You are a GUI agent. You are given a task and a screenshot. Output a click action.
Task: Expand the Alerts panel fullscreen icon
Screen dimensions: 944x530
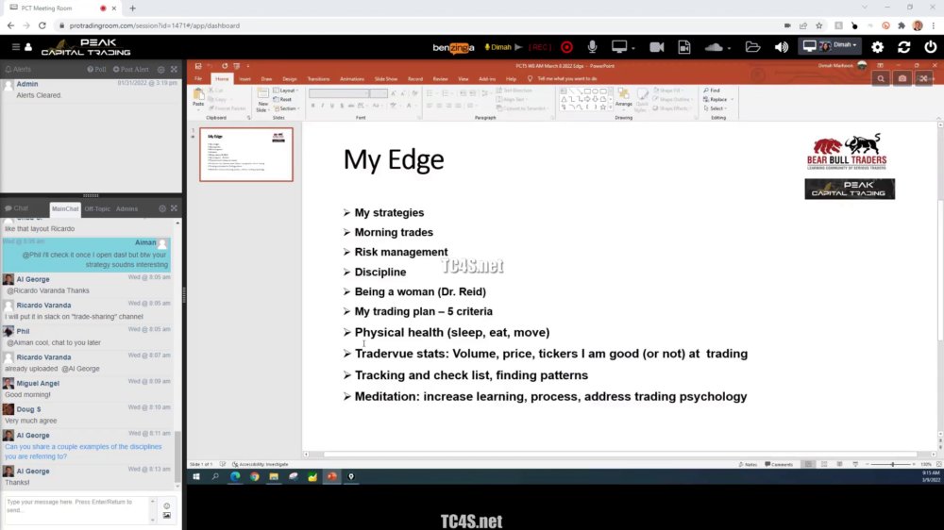click(x=174, y=69)
